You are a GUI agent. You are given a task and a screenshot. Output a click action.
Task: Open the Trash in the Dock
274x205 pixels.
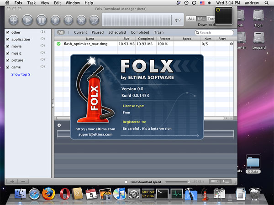(255, 194)
